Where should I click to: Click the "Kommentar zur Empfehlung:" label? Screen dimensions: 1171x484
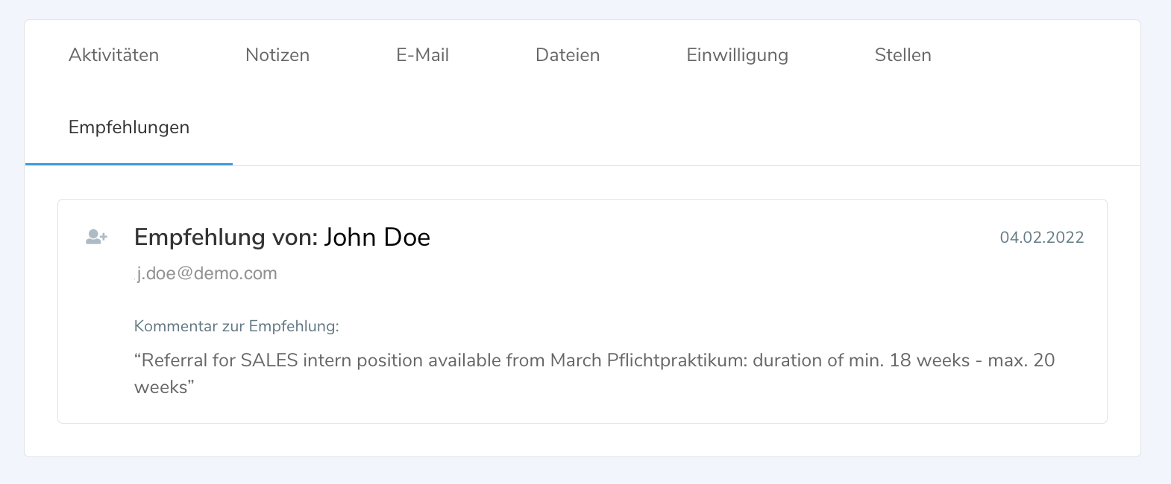(236, 326)
